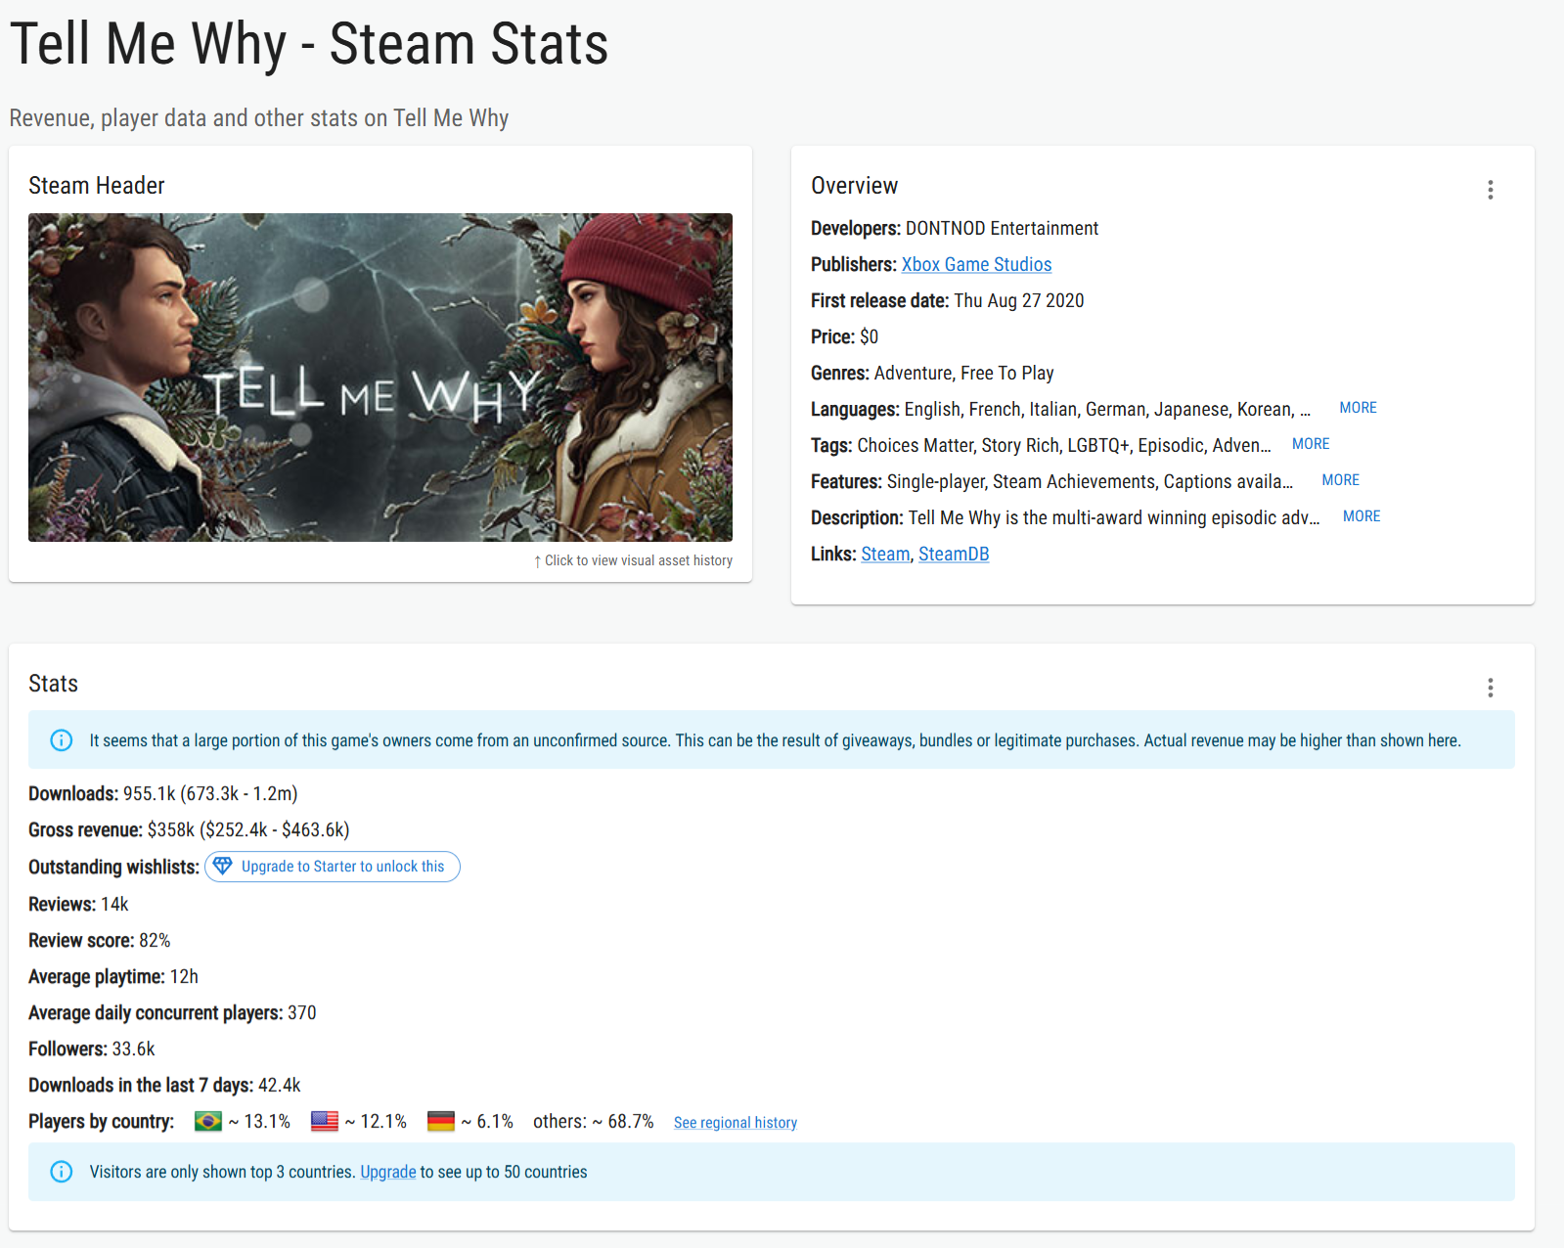Open the Overview card three-dot menu

tap(1490, 190)
